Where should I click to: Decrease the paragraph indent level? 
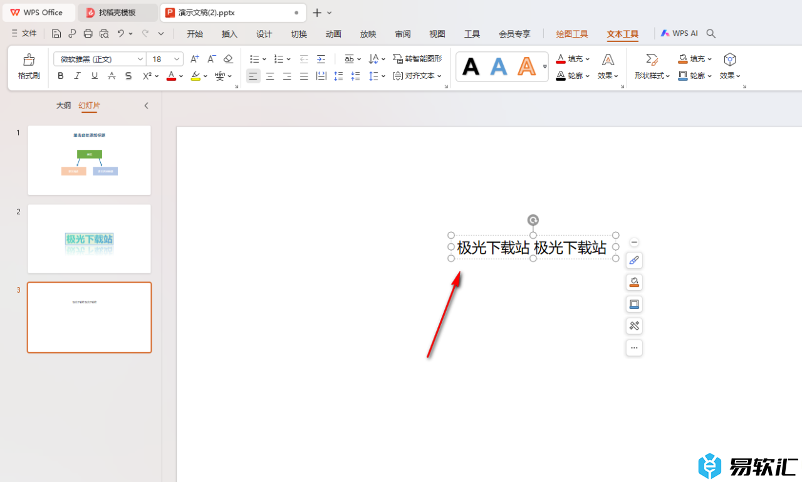[x=304, y=59]
